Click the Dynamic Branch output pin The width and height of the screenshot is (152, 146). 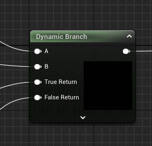click(x=127, y=52)
